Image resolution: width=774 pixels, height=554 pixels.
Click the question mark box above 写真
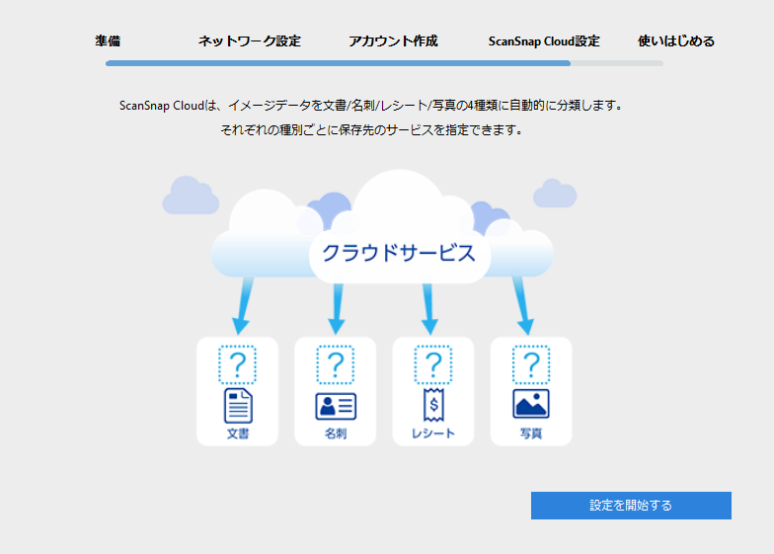pyautogui.click(x=531, y=365)
